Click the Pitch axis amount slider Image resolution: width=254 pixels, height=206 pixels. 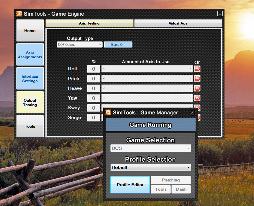(147, 79)
